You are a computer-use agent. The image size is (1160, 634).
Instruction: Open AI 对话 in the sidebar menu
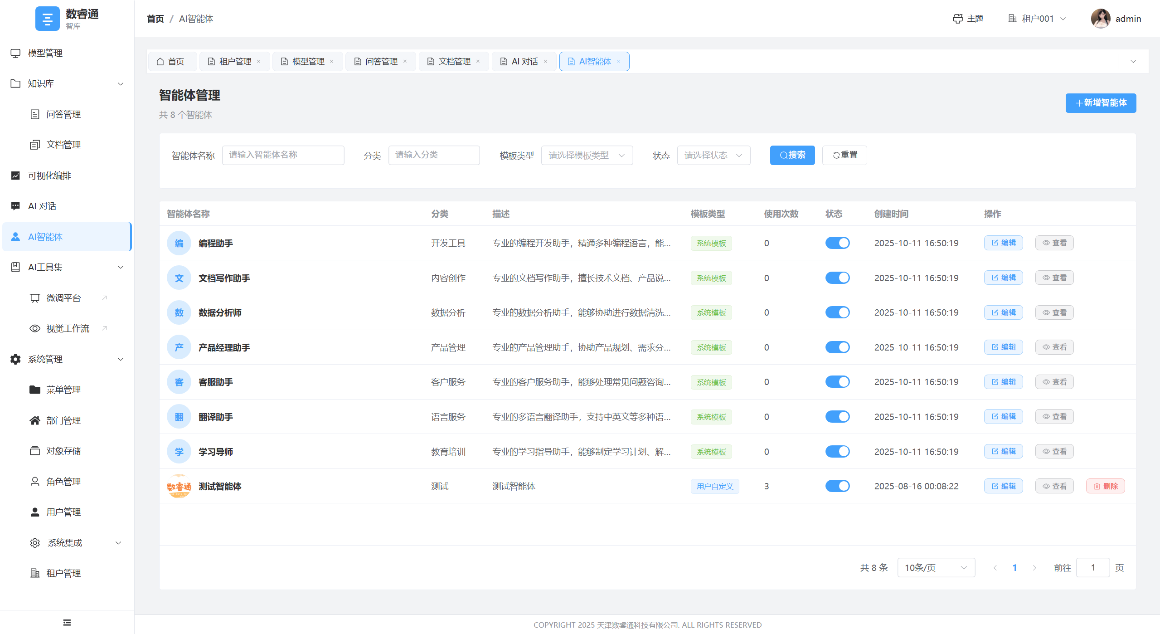(x=42, y=206)
